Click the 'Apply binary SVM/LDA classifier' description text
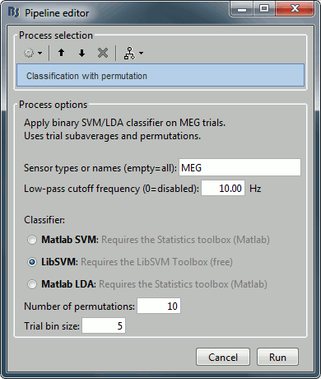This screenshot has height=379, width=321. [124, 123]
